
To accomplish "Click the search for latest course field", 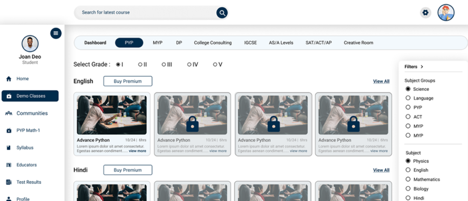I will 146,13.
